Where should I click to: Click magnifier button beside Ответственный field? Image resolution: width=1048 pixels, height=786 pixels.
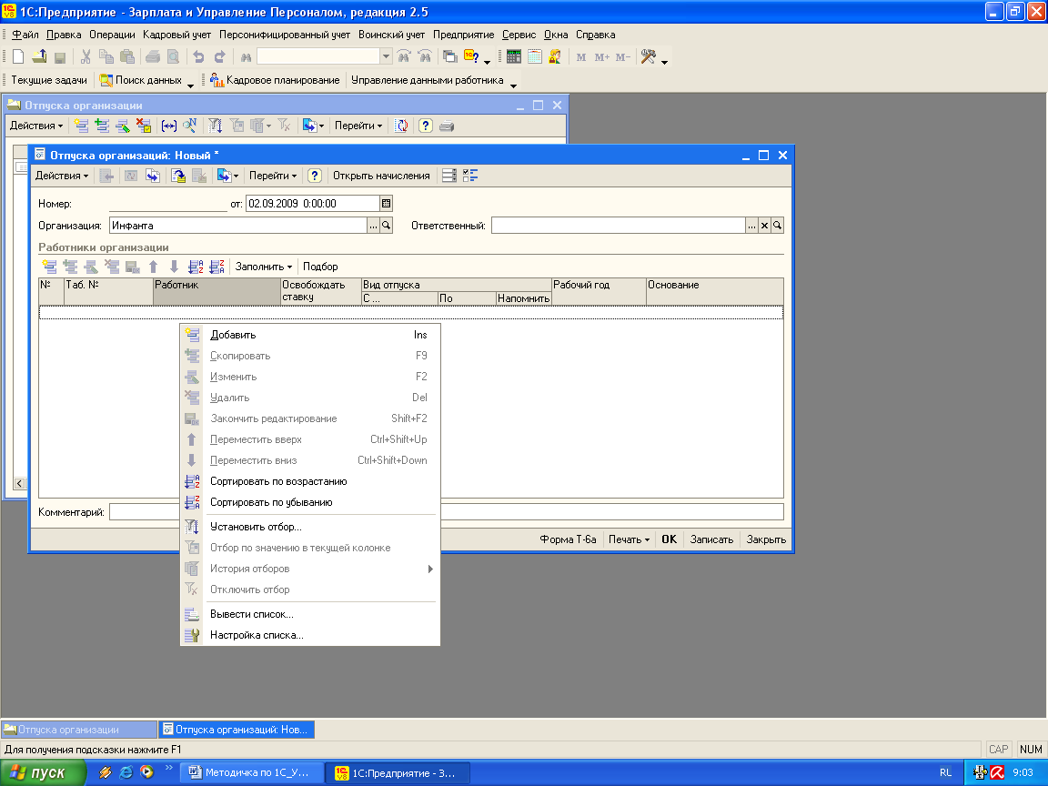[x=777, y=226]
